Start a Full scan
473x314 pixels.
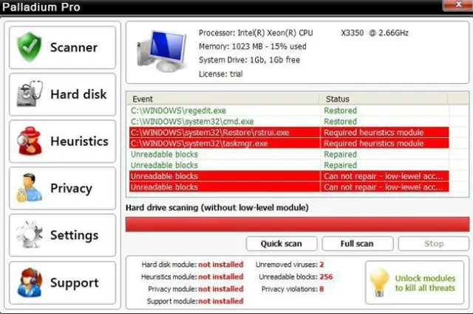coord(358,244)
